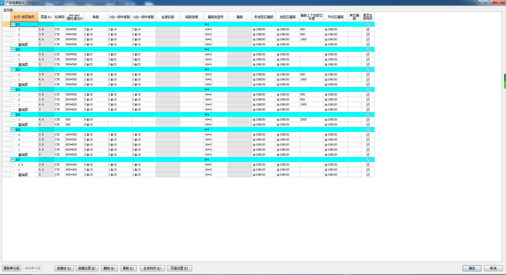
Task: Collapse the KZ5 column group
Action: [13, 114]
